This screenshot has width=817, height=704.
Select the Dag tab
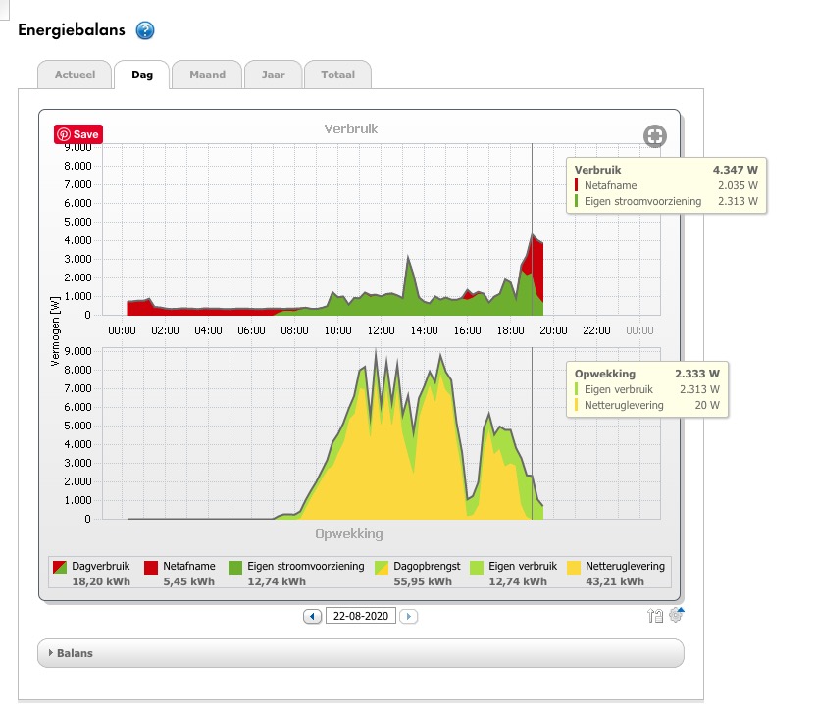click(142, 75)
